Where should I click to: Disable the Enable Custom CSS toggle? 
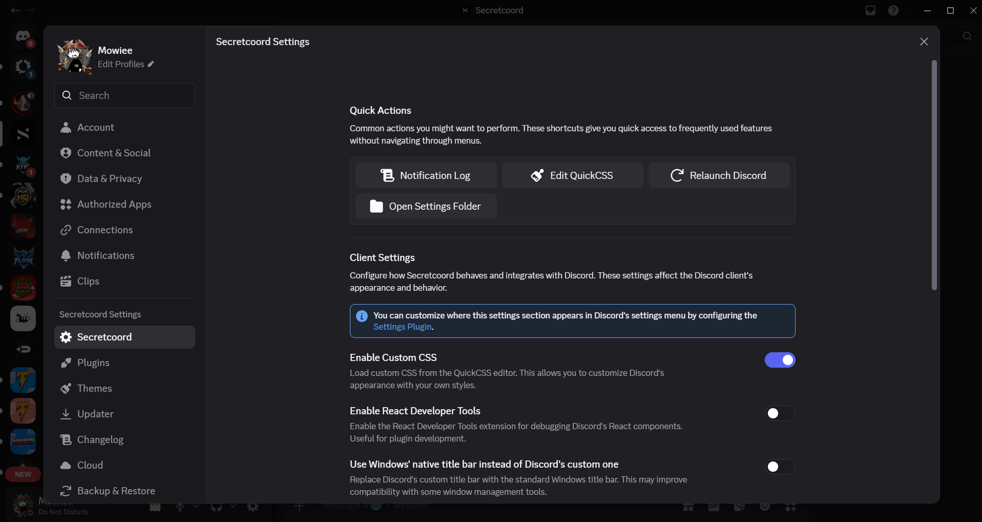[x=780, y=360]
